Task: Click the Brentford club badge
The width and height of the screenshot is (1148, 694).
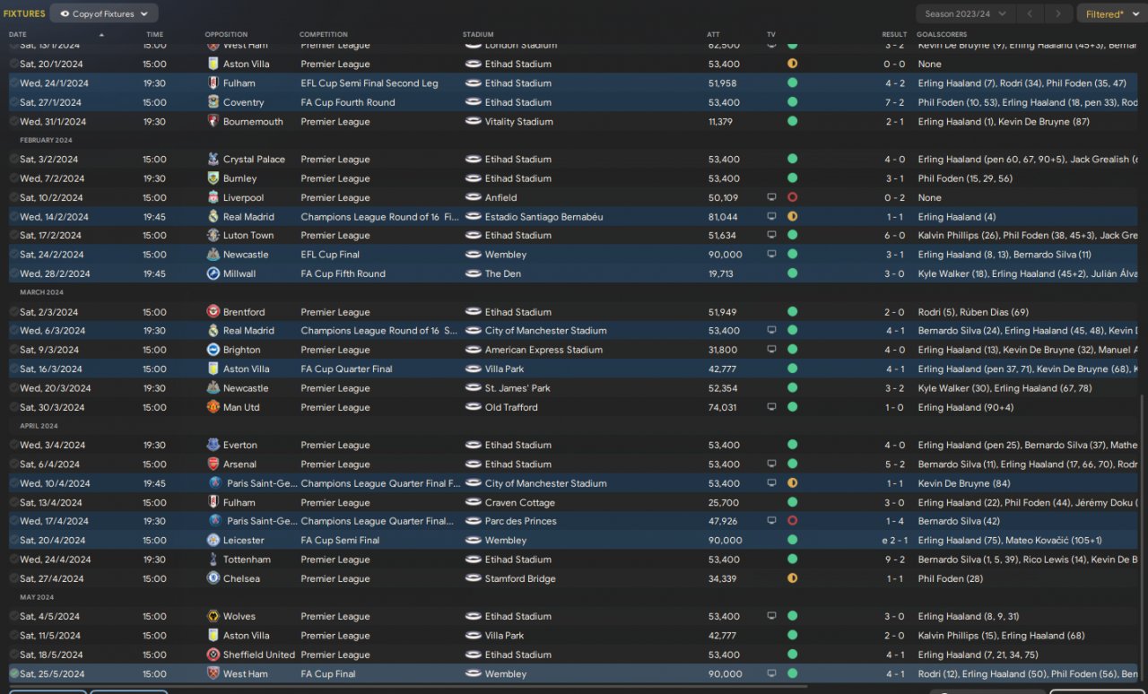Action: [x=213, y=312]
